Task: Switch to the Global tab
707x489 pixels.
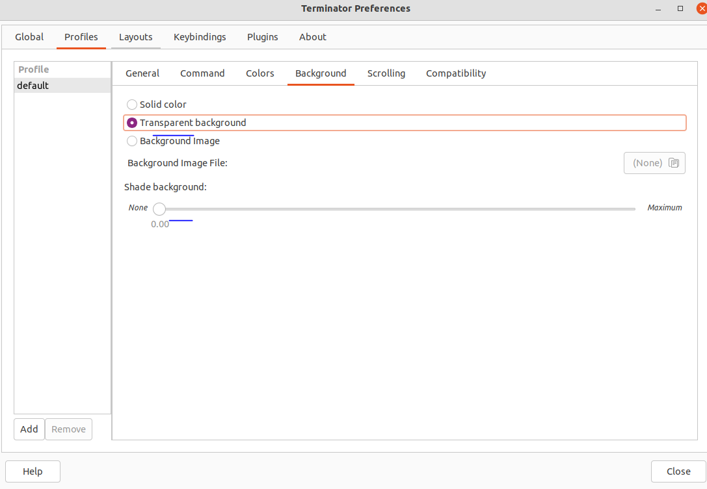Action: [29, 37]
